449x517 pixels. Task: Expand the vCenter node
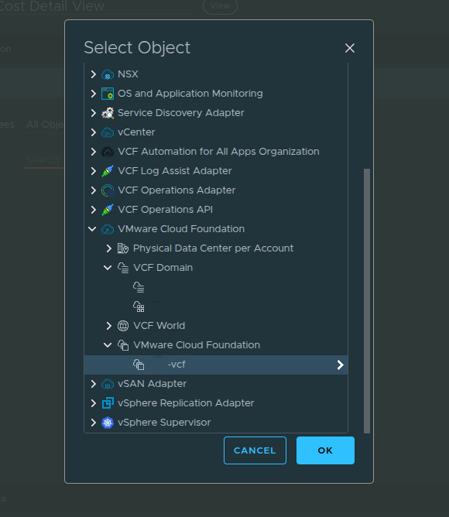coord(94,132)
